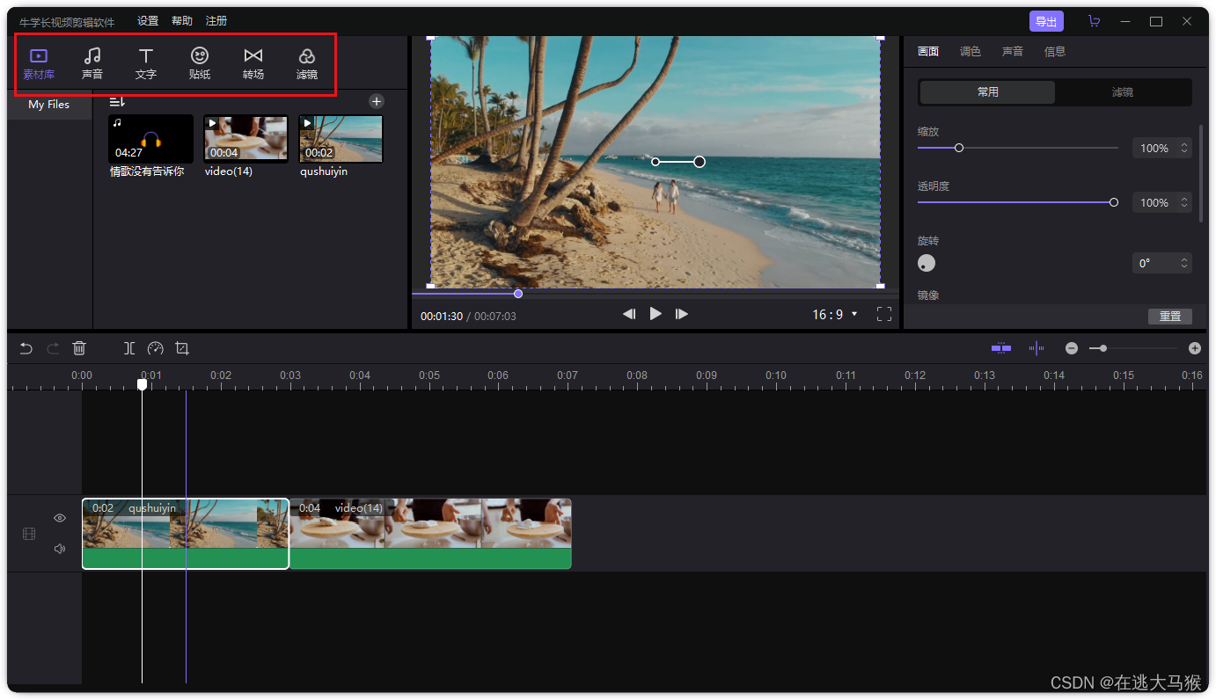Screen dimensions: 1216x700
Task: Open the 帮助 help menu
Action: click(x=182, y=21)
